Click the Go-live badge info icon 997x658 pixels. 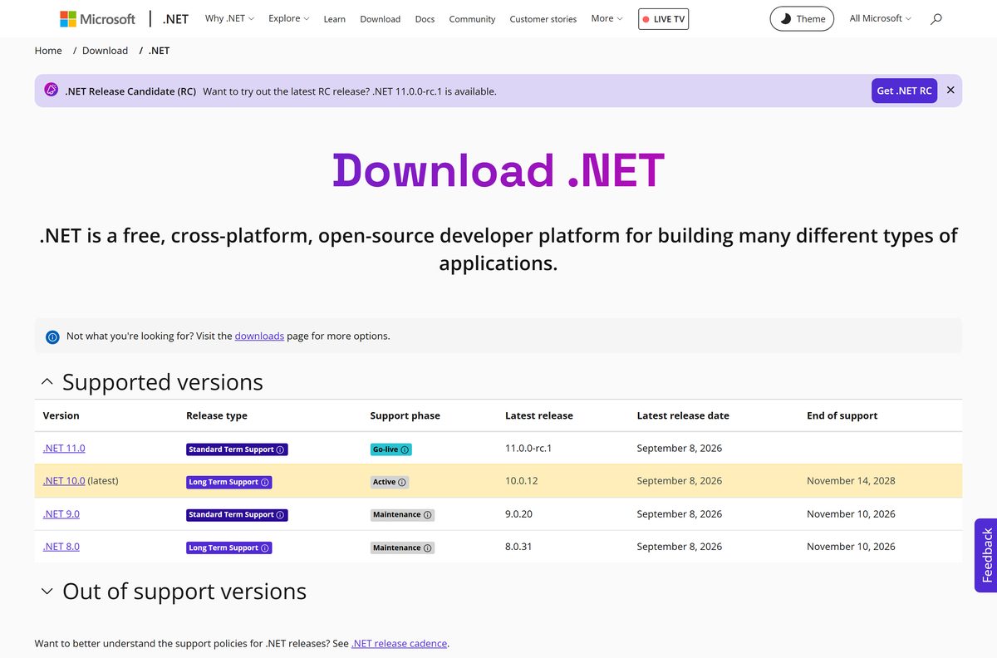[x=405, y=449]
